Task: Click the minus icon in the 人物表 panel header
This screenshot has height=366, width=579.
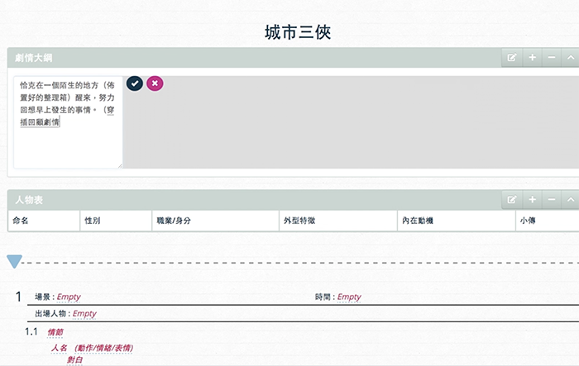Action: pyautogui.click(x=552, y=199)
